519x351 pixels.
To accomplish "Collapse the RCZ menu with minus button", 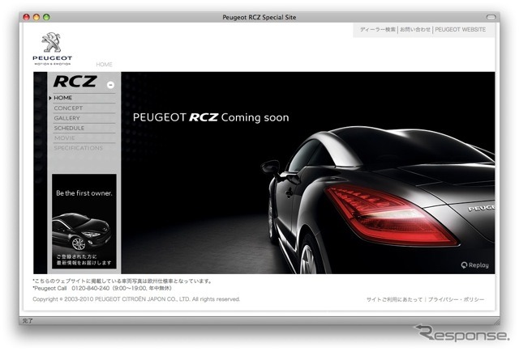I will [110, 85].
